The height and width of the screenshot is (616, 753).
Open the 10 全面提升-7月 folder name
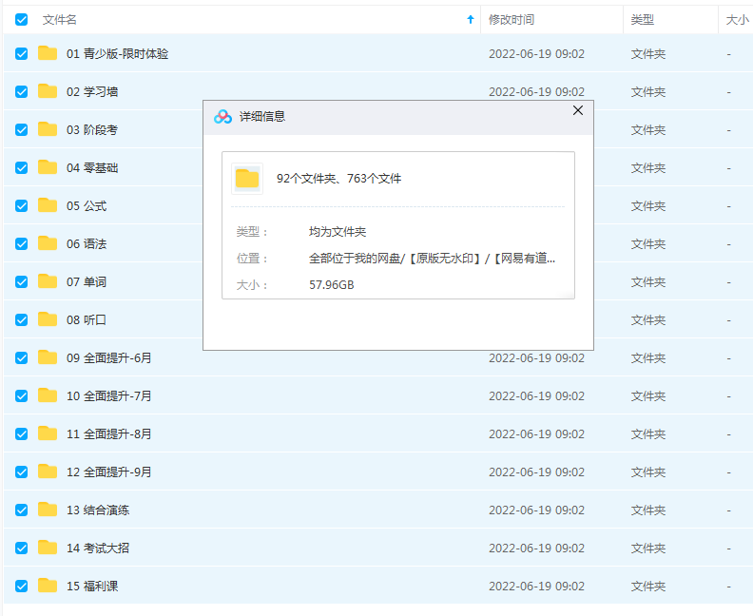[x=109, y=396]
